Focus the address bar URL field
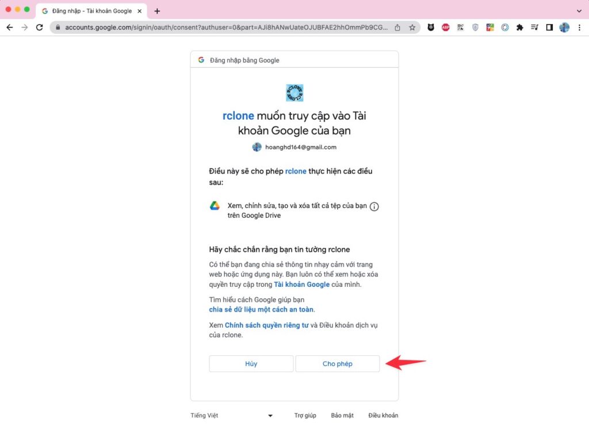Viewport: 589px width, 430px height. point(226,28)
